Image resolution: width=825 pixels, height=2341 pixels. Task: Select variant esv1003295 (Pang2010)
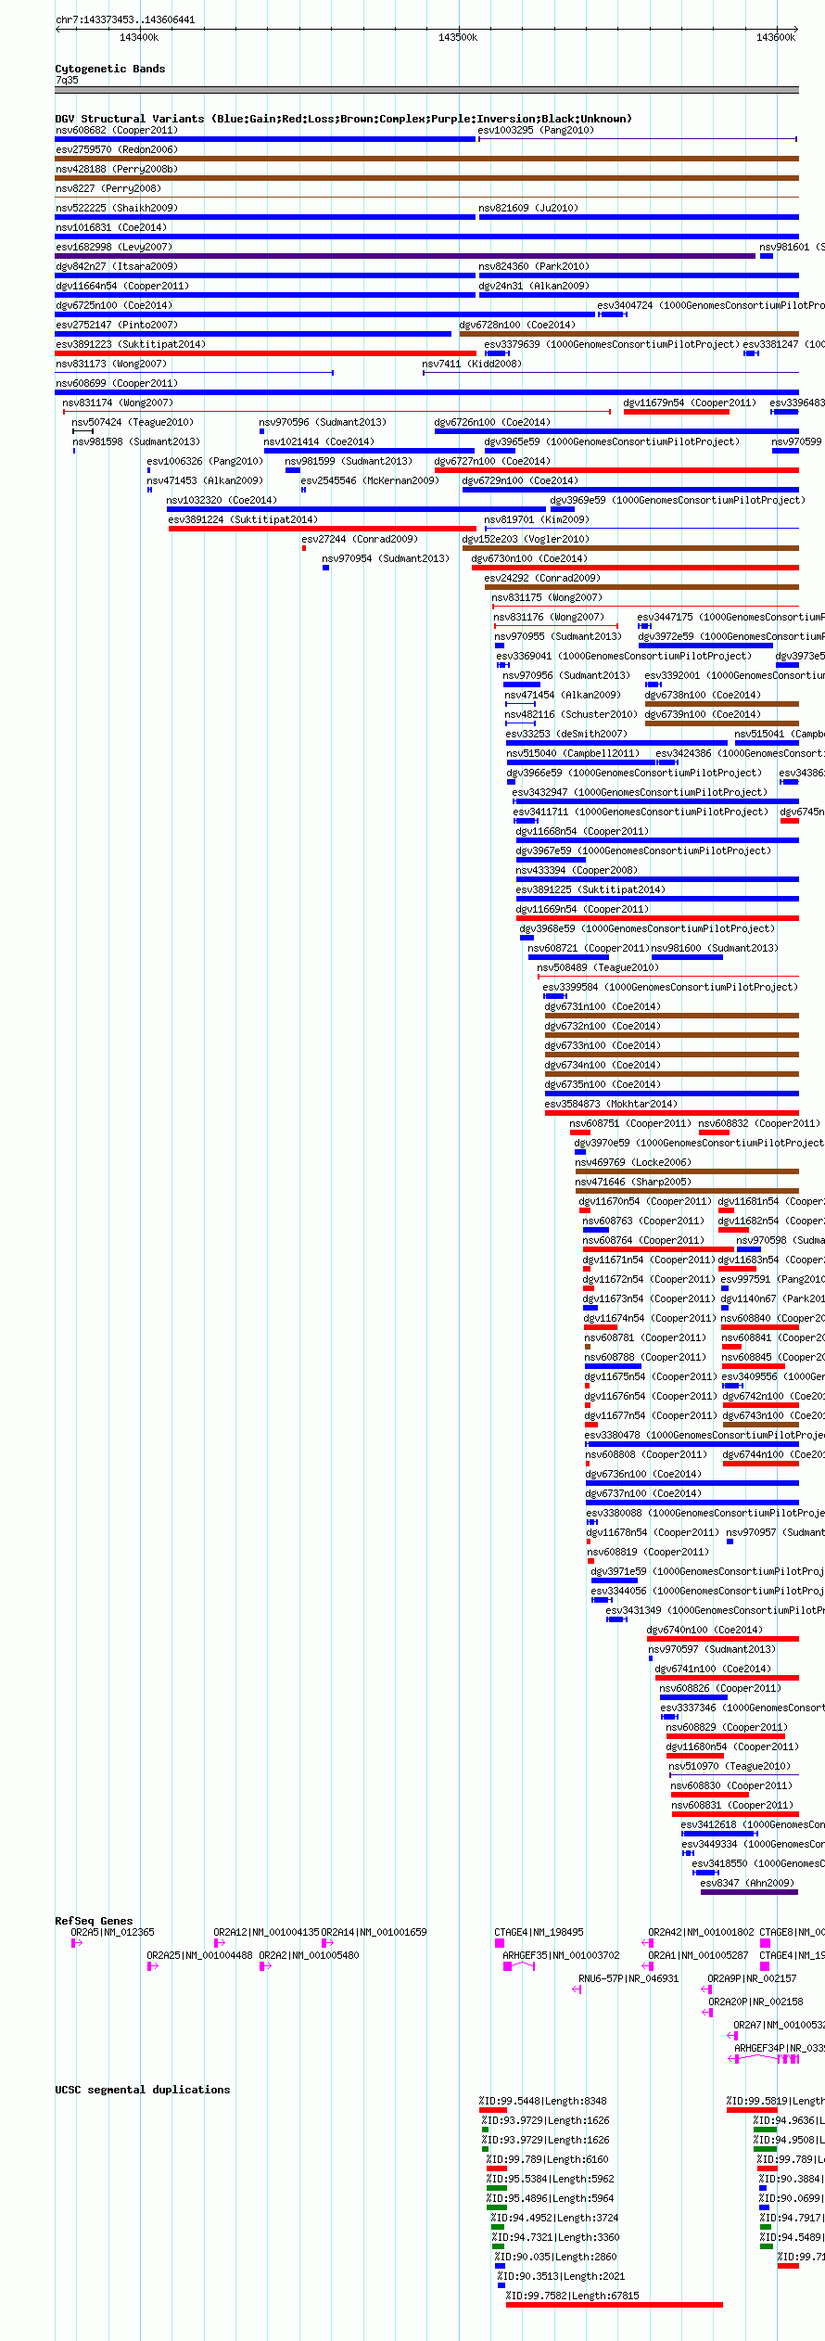click(536, 130)
